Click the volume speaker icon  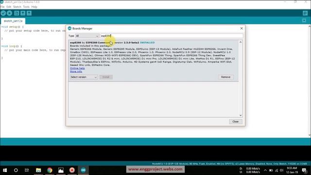click(x=282, y=170)
